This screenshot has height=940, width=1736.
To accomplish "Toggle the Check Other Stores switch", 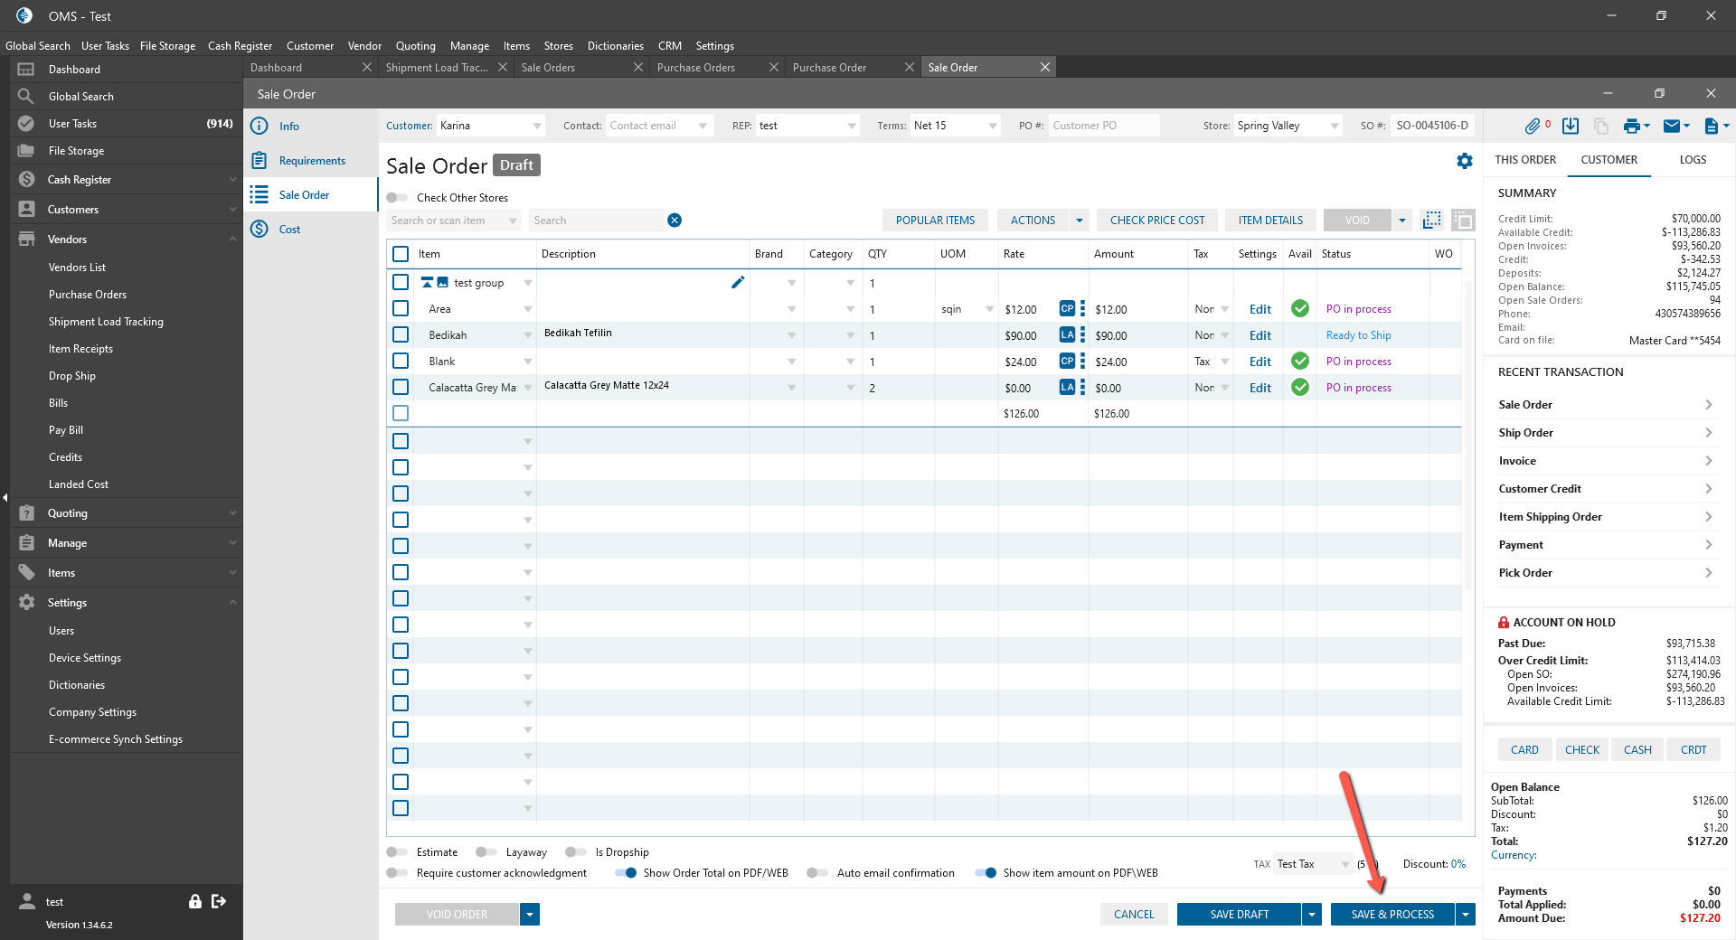I will pos(397,198).
